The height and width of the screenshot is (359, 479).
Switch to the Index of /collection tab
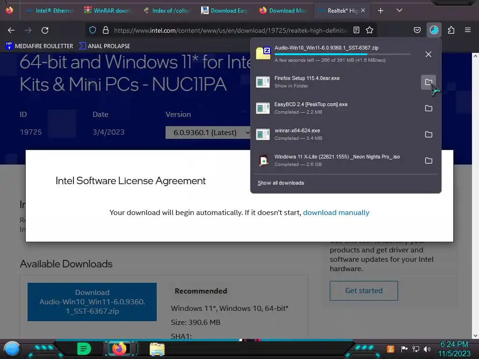(167, 10)
